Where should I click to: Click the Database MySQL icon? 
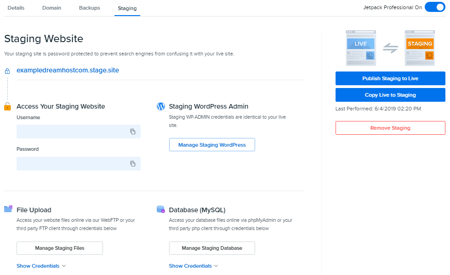pos(161,209)
